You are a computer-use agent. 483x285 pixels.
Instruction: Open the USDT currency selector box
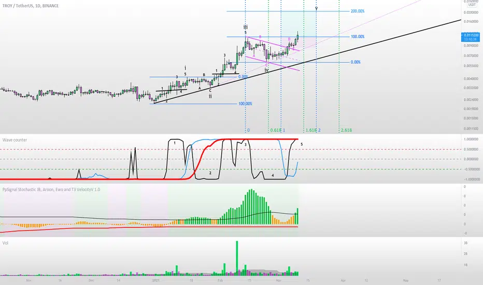coord(472,5)
